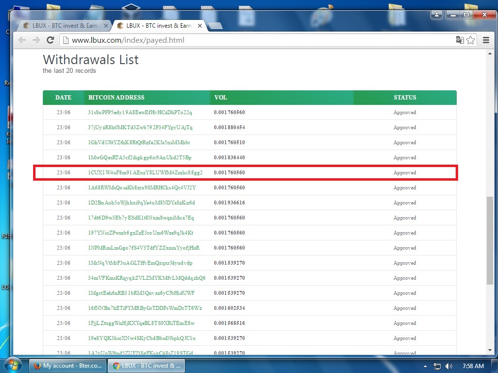Close the first LBUX tab

coord(106,26)
